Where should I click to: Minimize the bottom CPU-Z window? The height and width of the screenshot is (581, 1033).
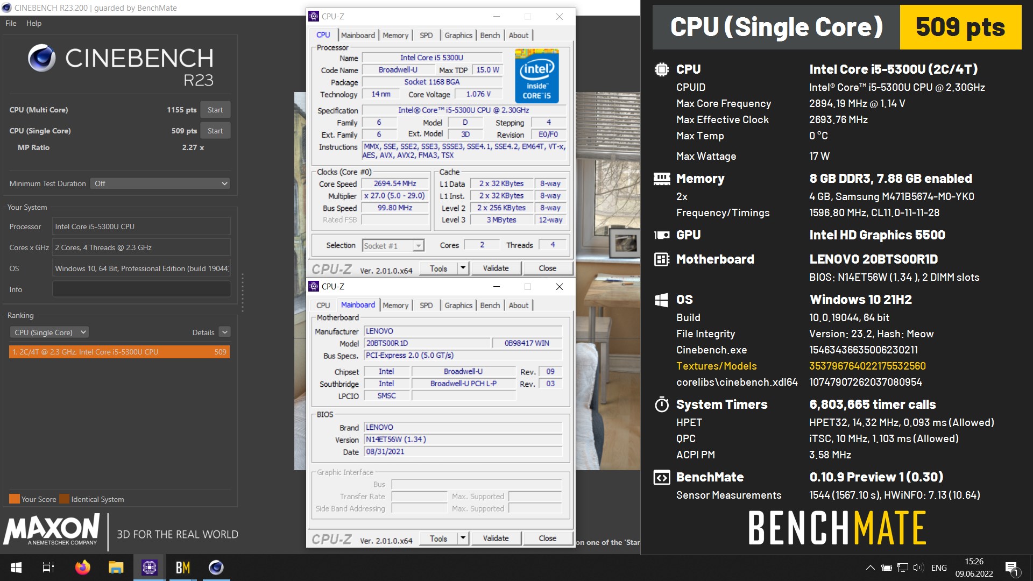497,287
